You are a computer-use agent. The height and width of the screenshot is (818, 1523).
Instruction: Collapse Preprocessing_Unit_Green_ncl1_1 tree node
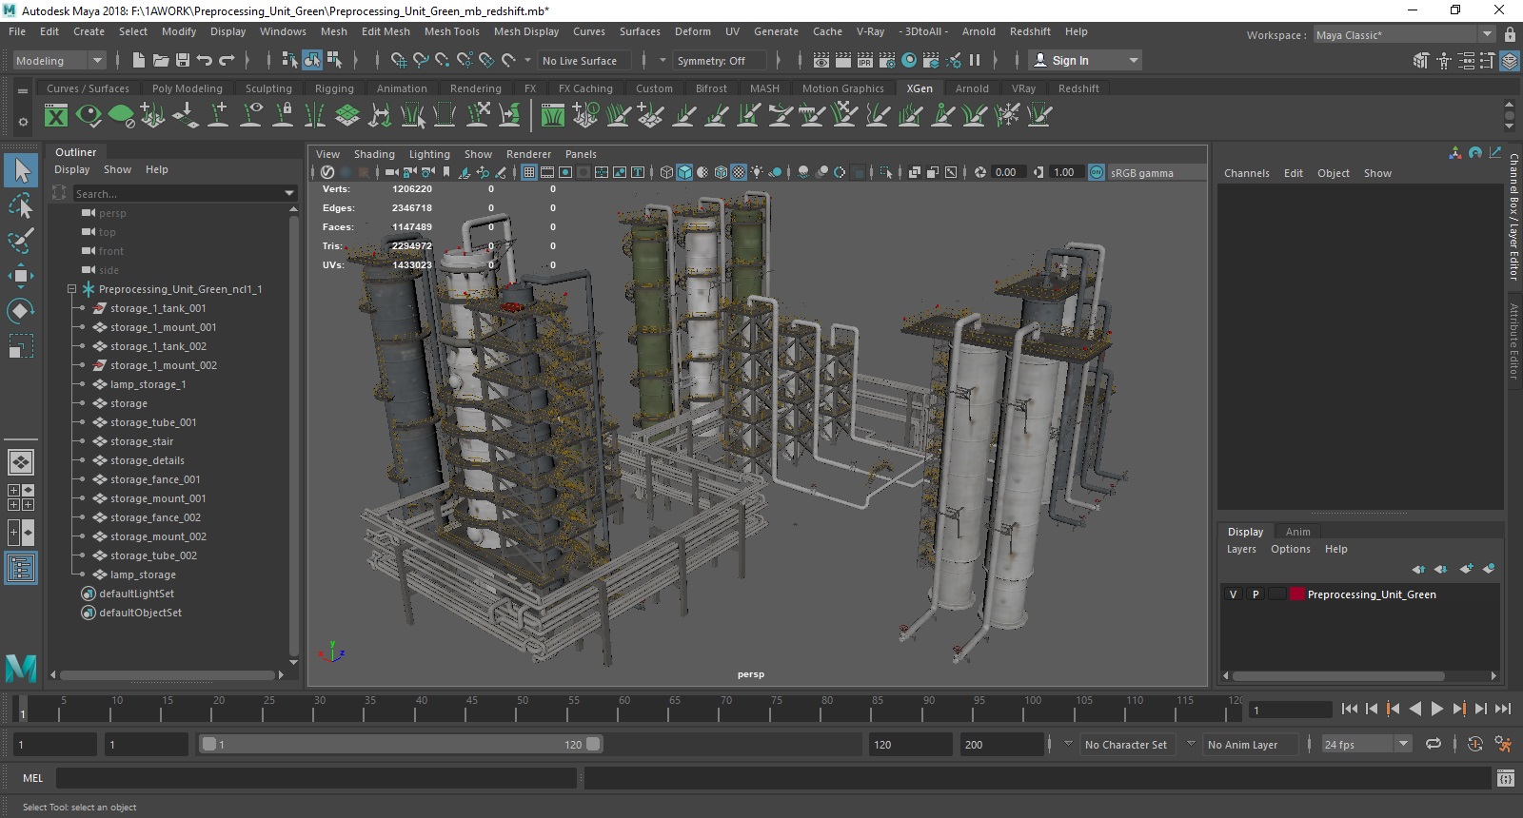click(x=71, y=289)
